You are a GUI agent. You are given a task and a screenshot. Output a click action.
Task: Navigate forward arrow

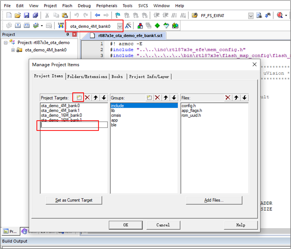106,15
